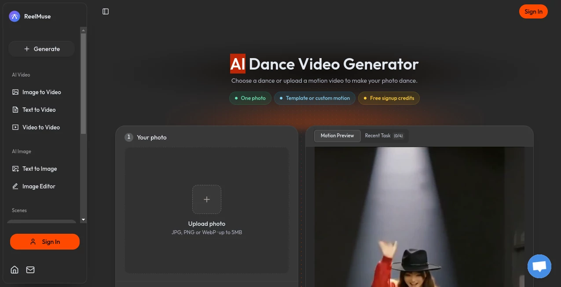Click the sidebar scrollbar down arrow

pyautogui.click(x=84, y=220)
